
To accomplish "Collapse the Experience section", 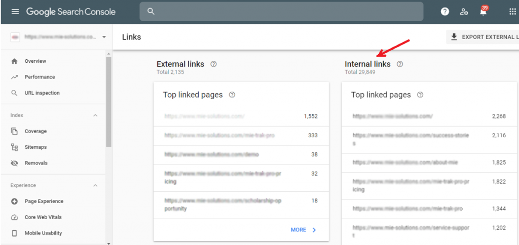I will [95, 185].
